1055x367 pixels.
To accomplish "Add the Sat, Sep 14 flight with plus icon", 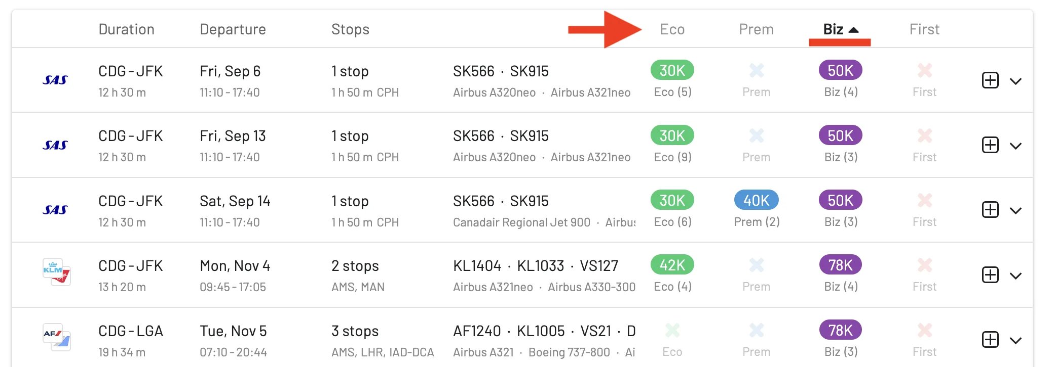I will (x=990, y=210).
